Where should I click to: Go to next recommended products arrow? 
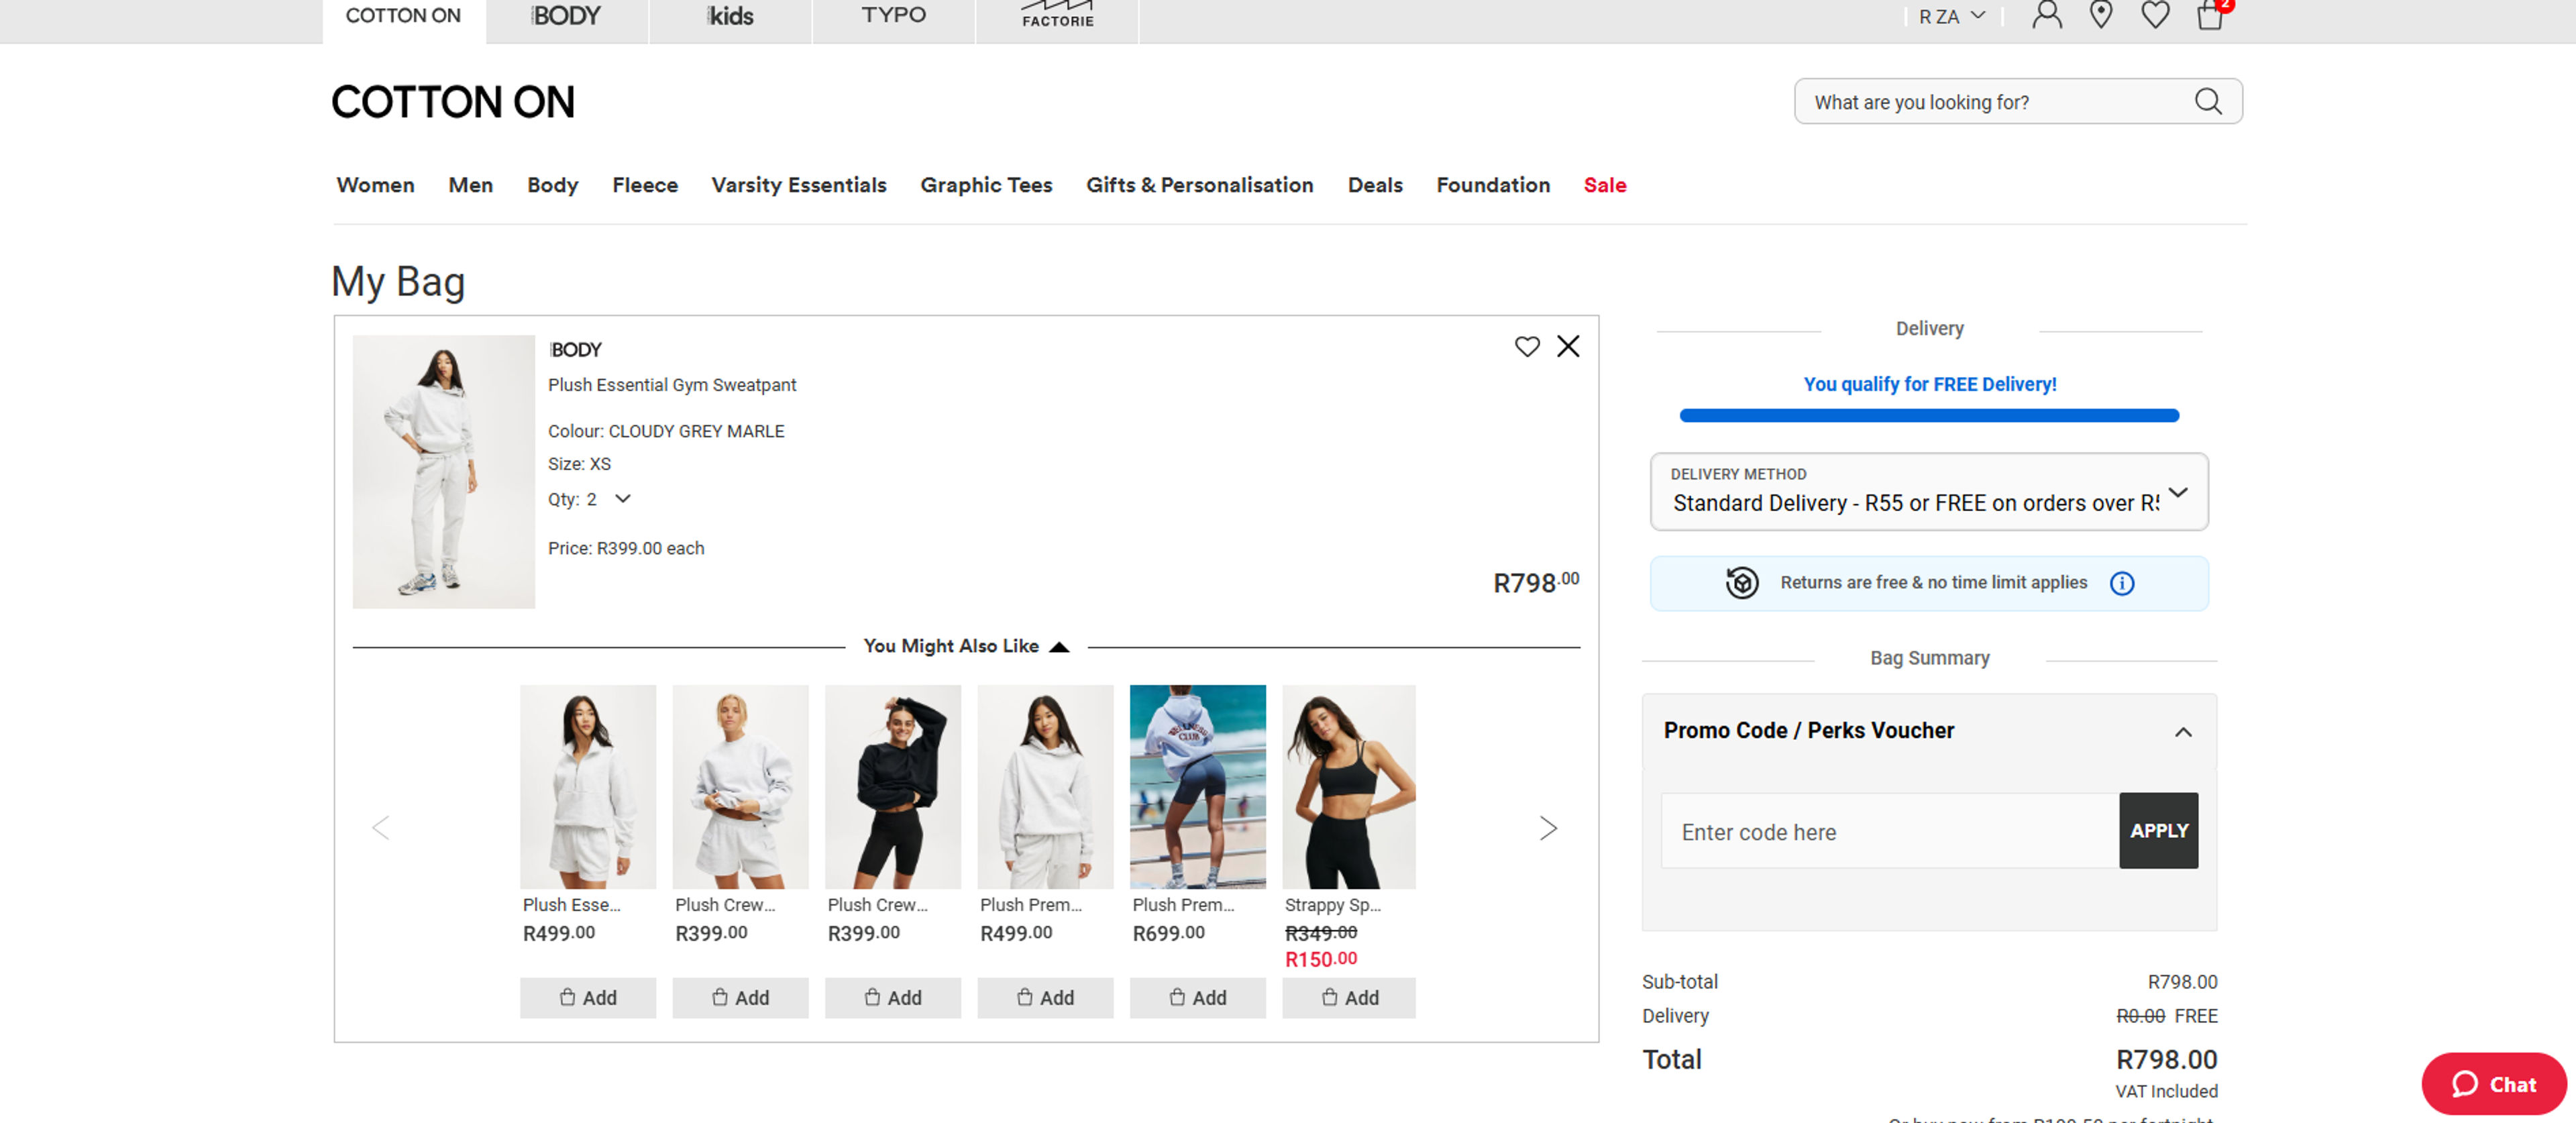(1548, 827)
